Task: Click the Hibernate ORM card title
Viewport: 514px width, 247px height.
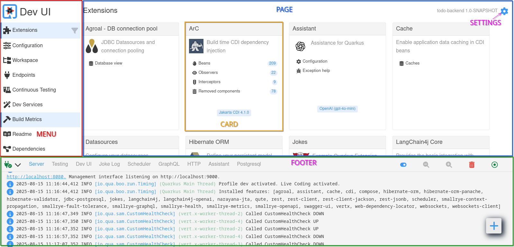Action: 209,142
